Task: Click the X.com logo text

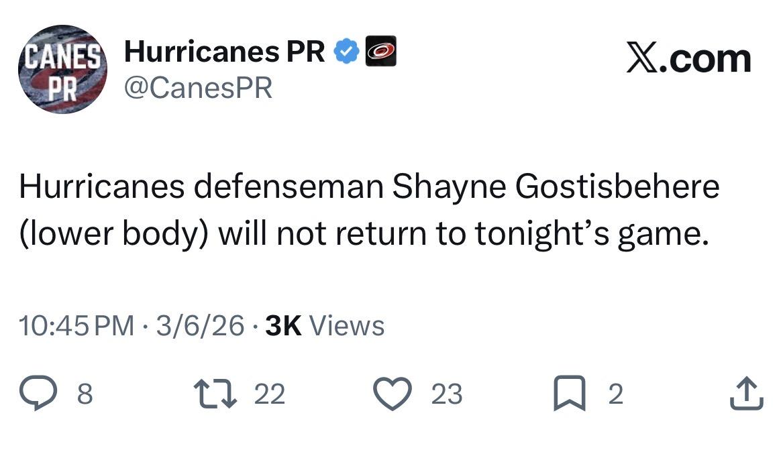Action: (x=688, y=59)
